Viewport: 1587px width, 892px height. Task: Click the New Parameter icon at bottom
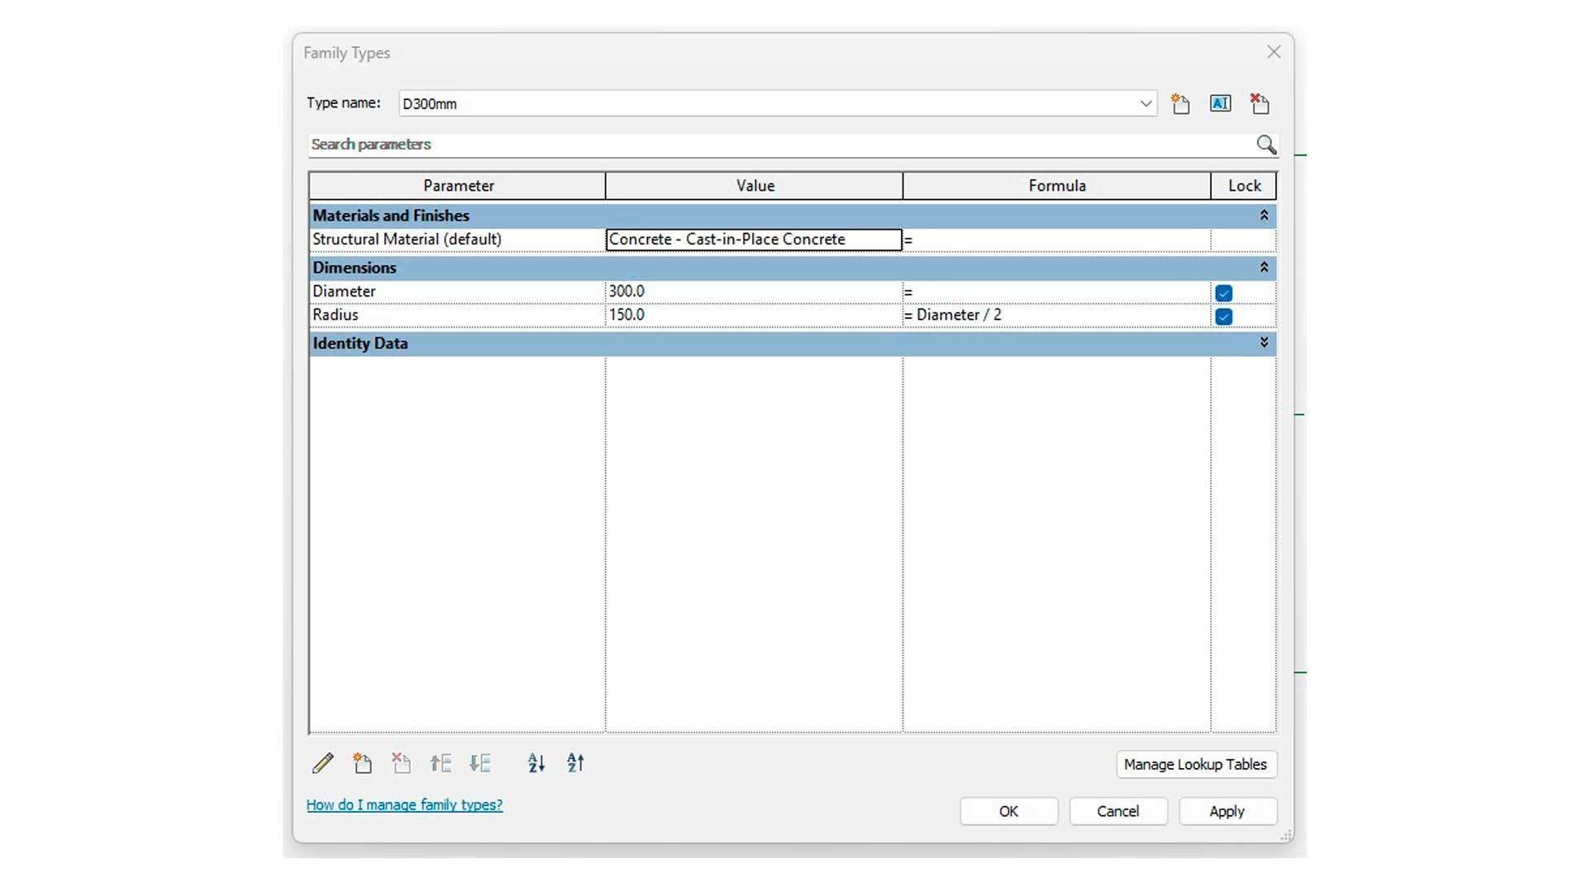(x=362, y=763)
